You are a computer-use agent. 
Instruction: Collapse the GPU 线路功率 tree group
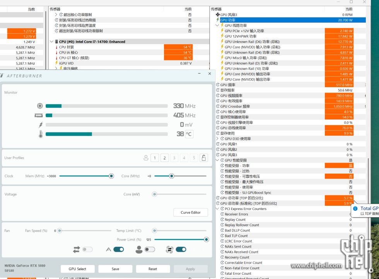tap(217, 26)
